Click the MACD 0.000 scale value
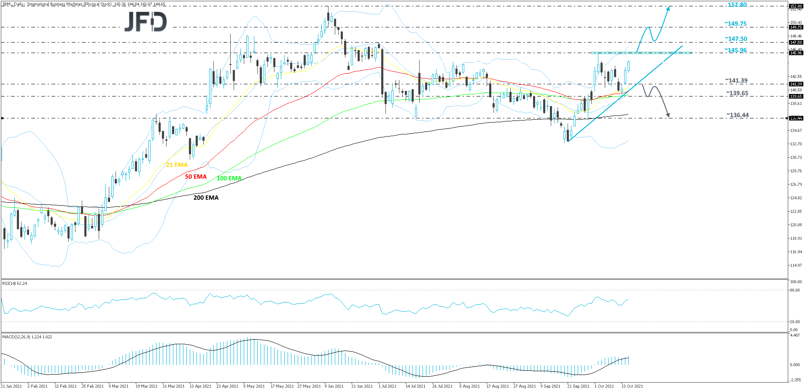 tap(795, 365)
